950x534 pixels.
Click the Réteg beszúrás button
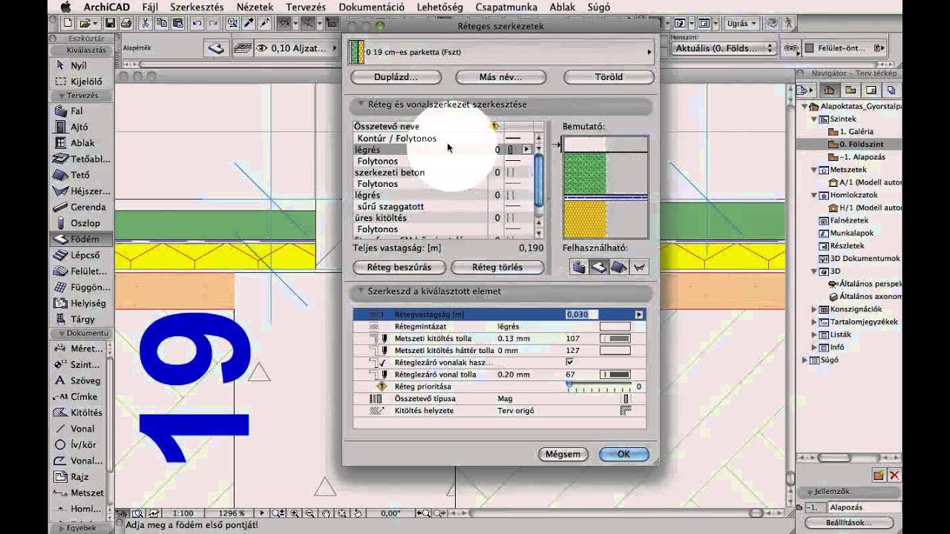(399, 267)
